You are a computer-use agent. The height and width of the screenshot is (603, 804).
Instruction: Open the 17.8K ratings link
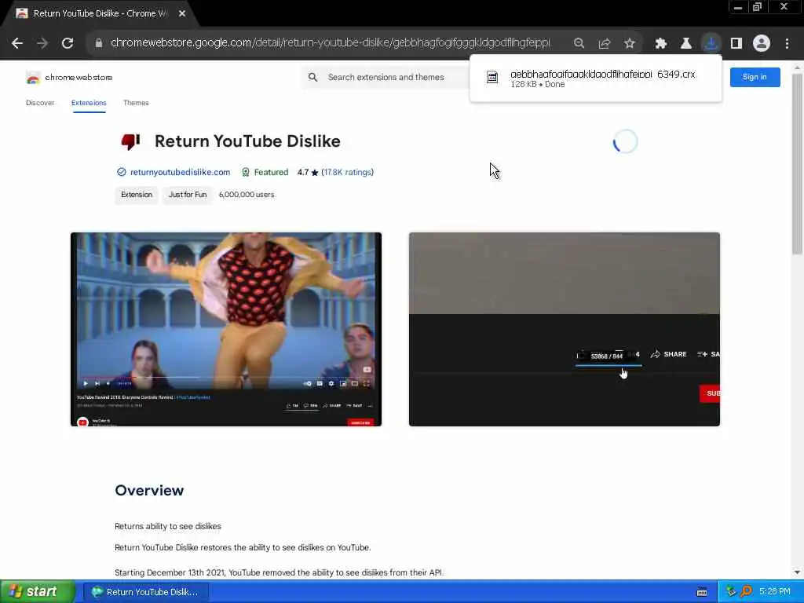[x=347, y=172]
